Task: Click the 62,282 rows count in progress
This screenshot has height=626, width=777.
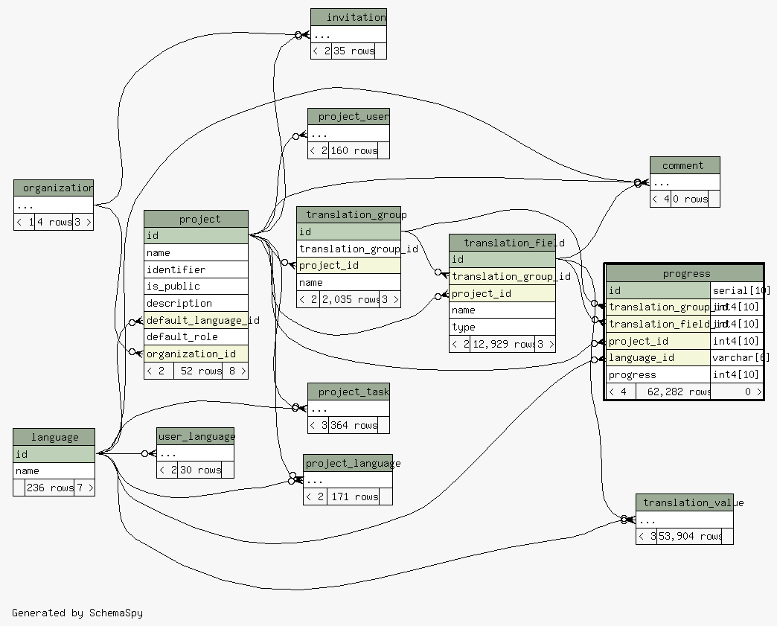Action: [x=674, y=392]
